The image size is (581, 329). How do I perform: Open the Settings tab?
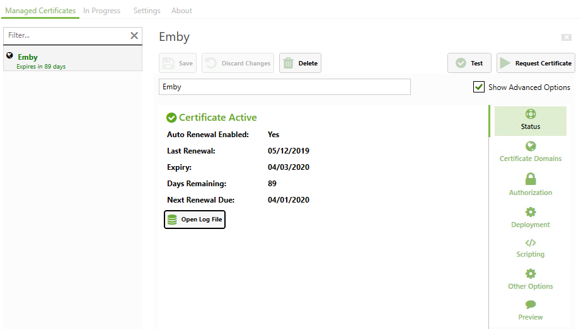coord(147,11)
